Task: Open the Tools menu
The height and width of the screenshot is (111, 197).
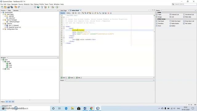Action: [x=51, y=4]
